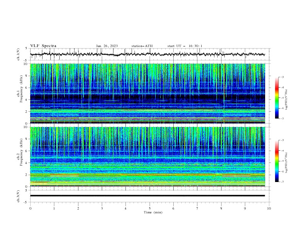Click the "10" tick on the time axis
Screen dimensions: 303x234
[269, 208]
